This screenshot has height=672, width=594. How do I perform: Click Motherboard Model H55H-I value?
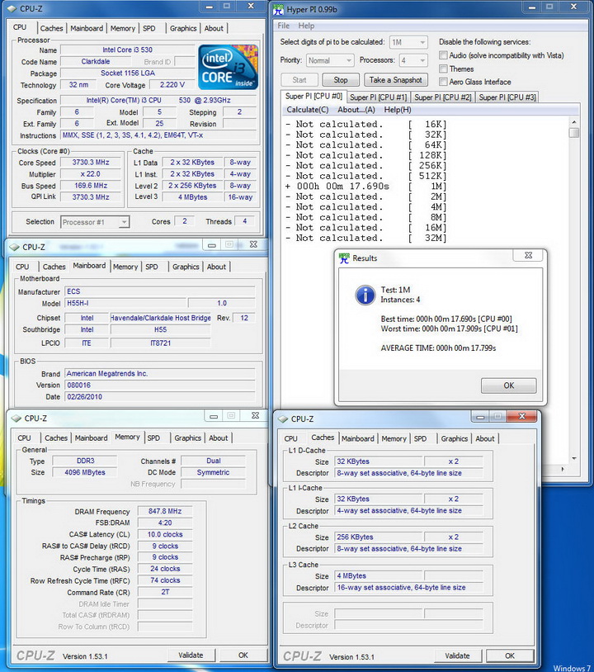point(126,303)
